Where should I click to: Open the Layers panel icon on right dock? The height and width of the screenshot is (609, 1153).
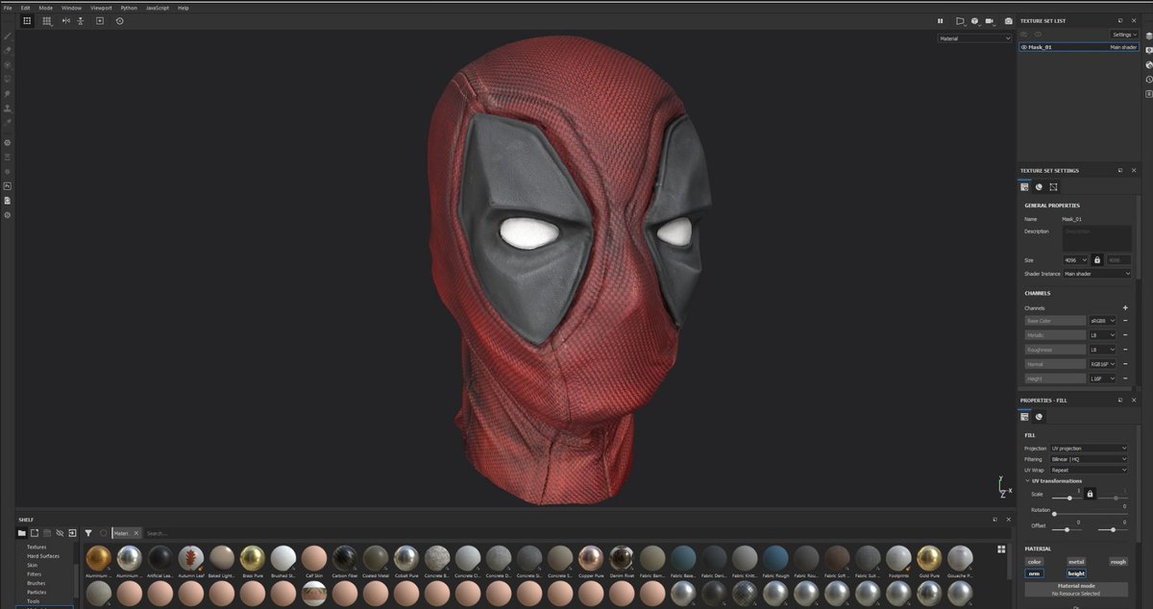[1149, 36]
